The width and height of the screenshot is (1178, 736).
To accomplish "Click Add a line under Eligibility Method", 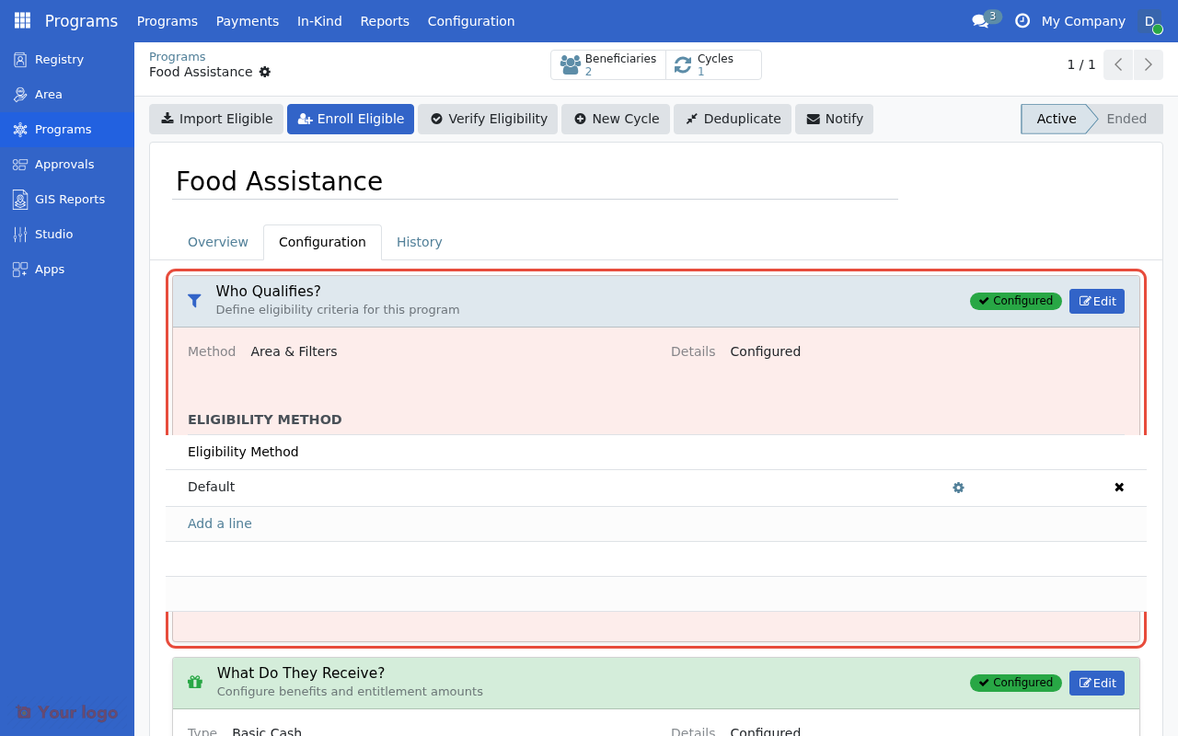I will click(x=219, y=523).
